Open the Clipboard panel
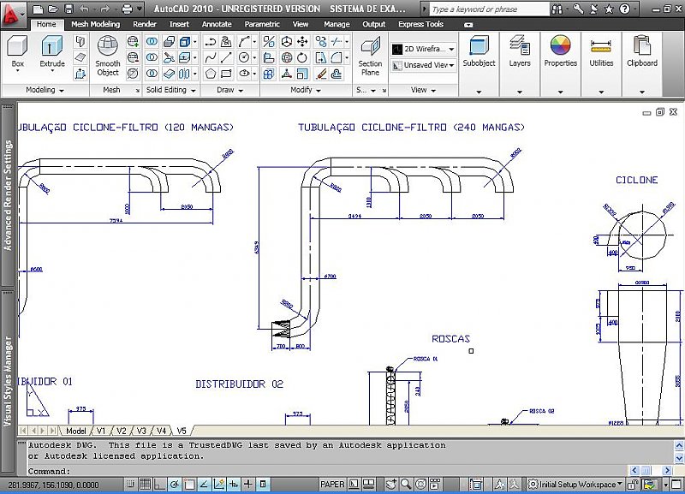The width and height of the screenshot is (685, 494). [642, 51]
